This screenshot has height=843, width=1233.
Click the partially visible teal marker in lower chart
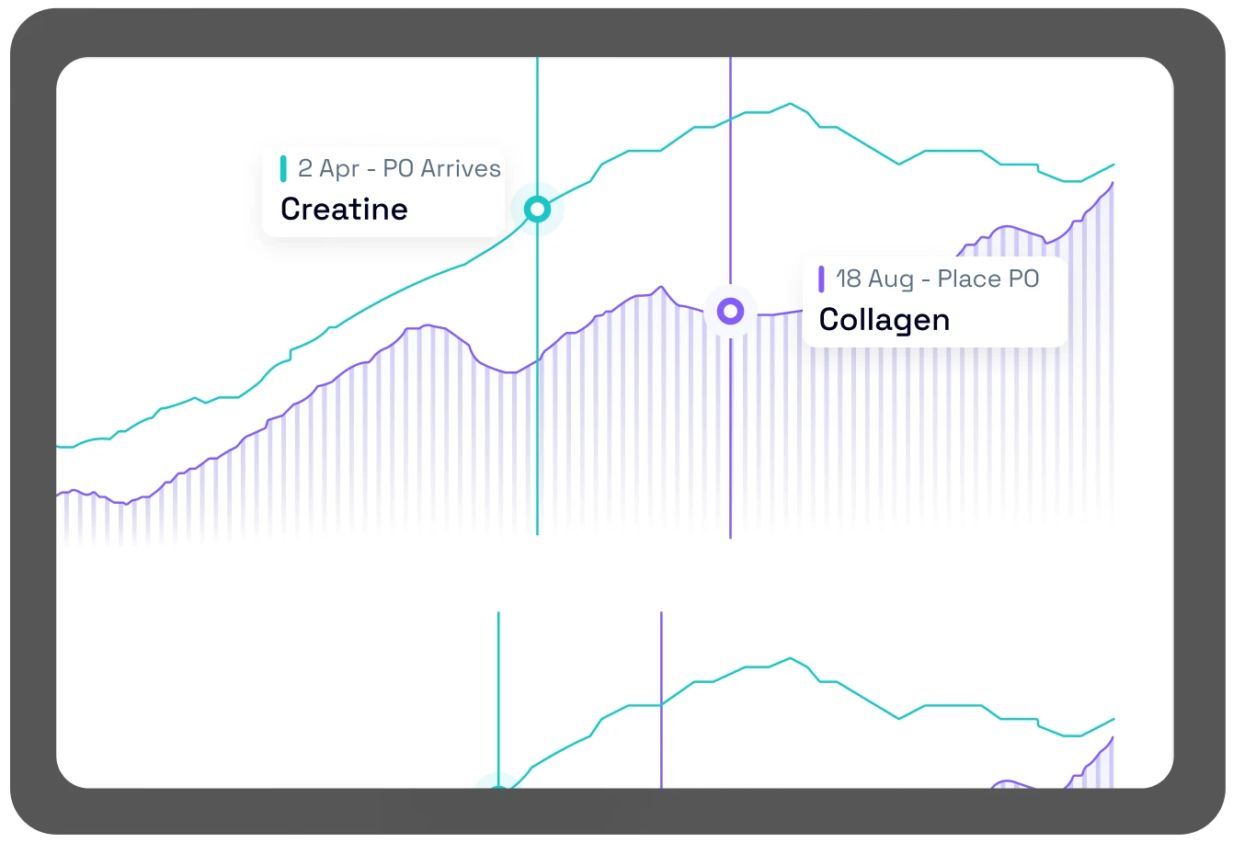tap(497, 784)
